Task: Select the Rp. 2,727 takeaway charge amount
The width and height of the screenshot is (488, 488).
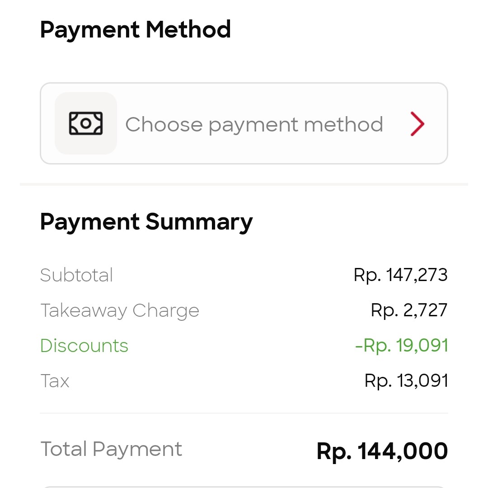Action: pos(409,310)
